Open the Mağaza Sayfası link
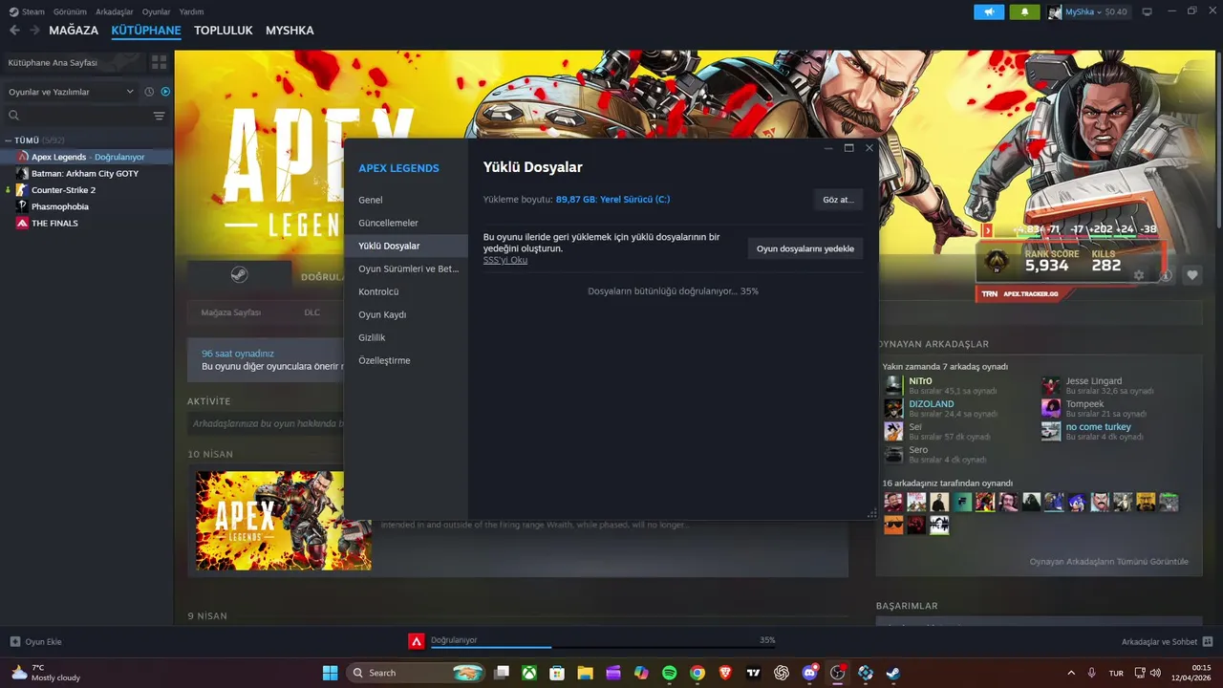 coord(231,312)
